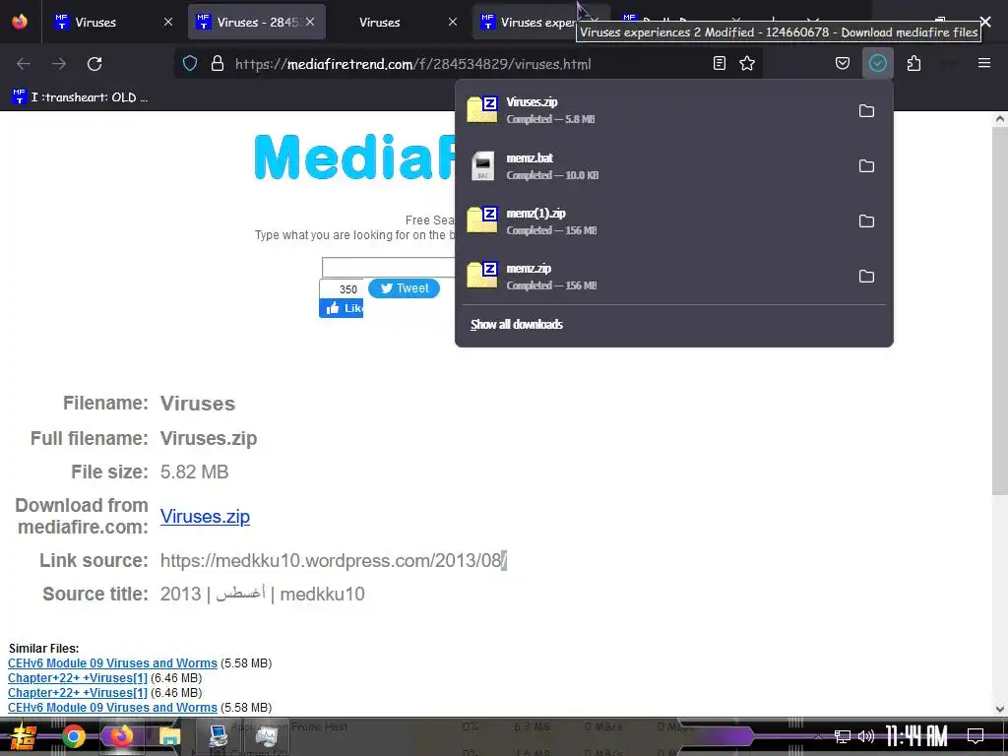Click the page vertical scrollbar thumb
The image size is (1008, 756).
(1000, 312)
